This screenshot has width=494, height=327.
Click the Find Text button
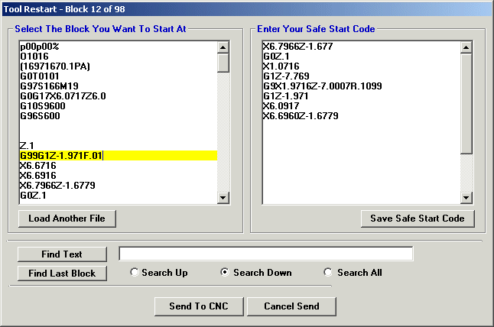[x=62, y=254]
